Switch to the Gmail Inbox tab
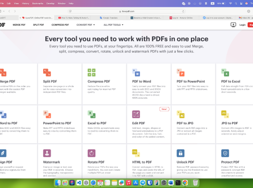Screen dimensions: 253x188 [x=244, y=18]
